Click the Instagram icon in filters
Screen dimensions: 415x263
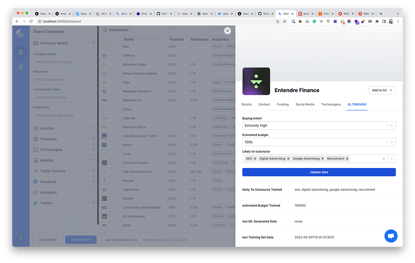click(35, 192)
